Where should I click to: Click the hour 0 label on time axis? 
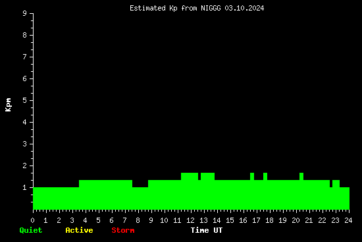[x=32, y=220]
